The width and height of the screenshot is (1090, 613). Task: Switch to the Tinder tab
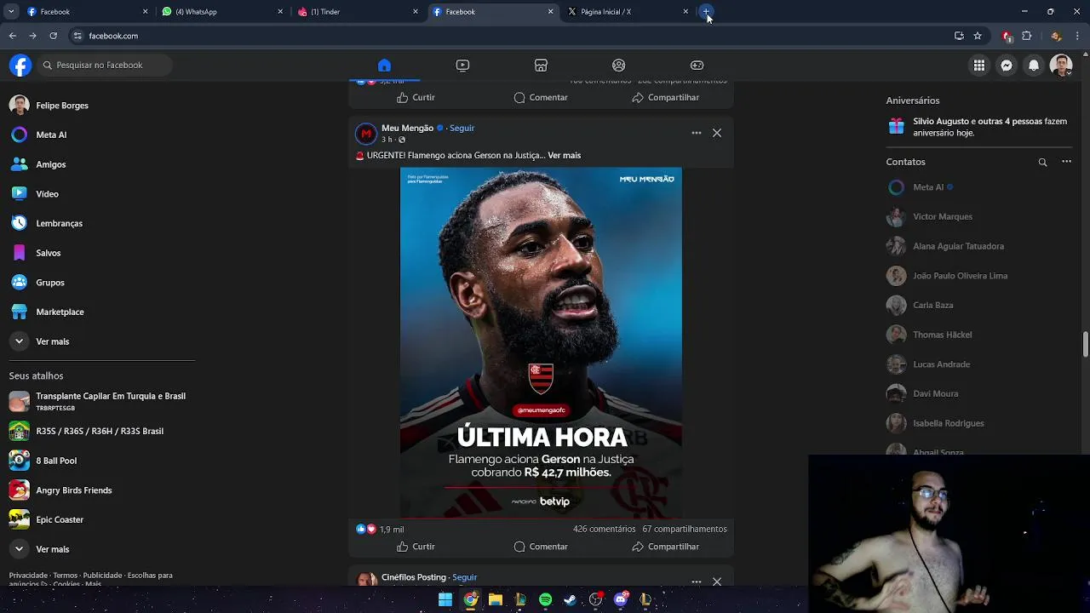pos(359,12)
